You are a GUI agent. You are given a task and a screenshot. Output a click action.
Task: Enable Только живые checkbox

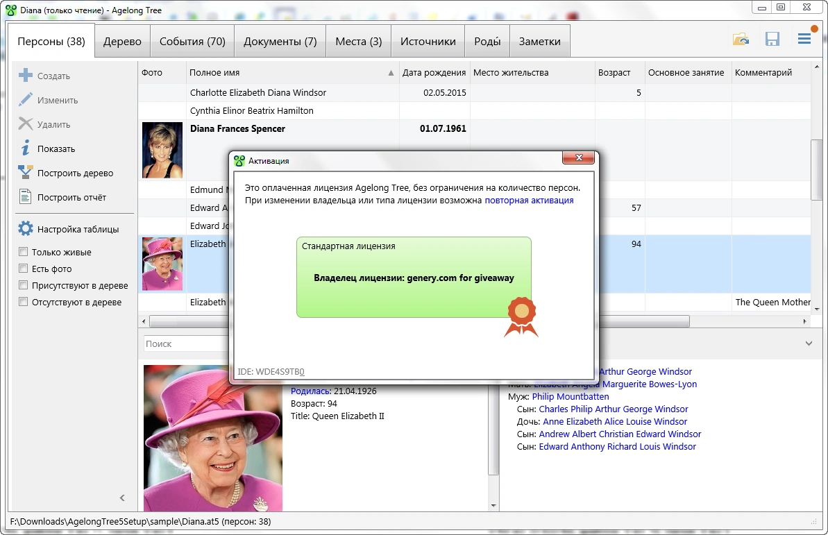pos(23,251)
